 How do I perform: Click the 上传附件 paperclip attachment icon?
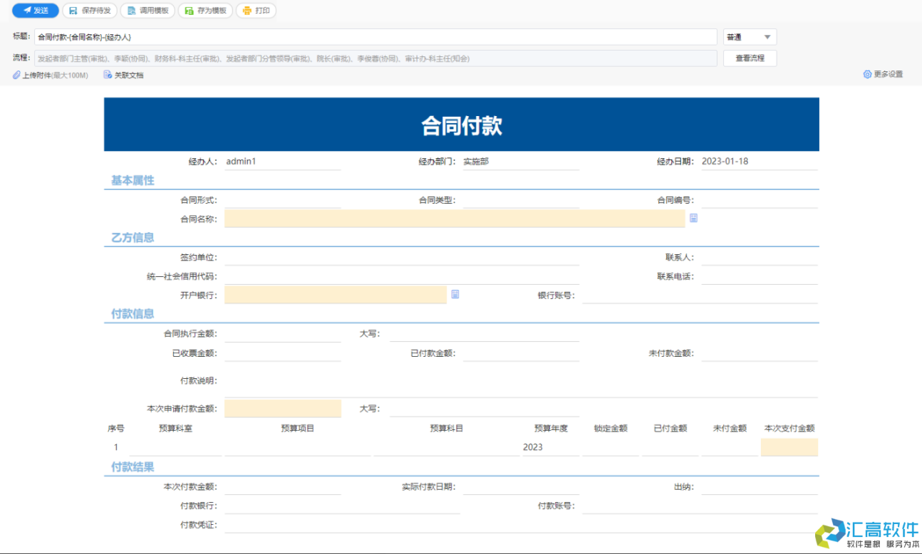(17, 74)
